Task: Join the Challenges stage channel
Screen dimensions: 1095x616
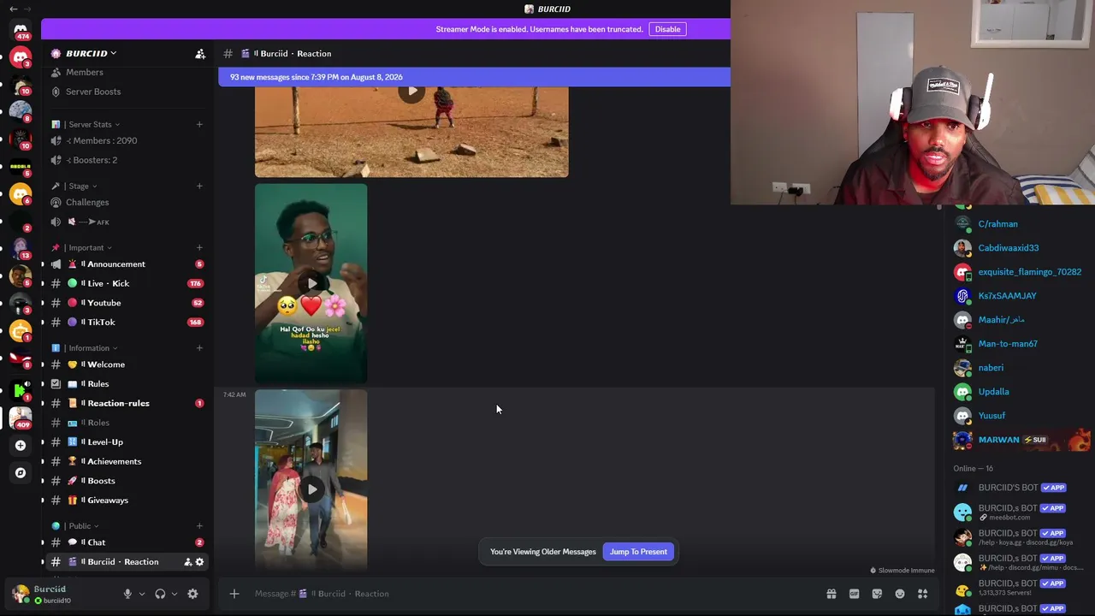Action: tap(127, 203)
